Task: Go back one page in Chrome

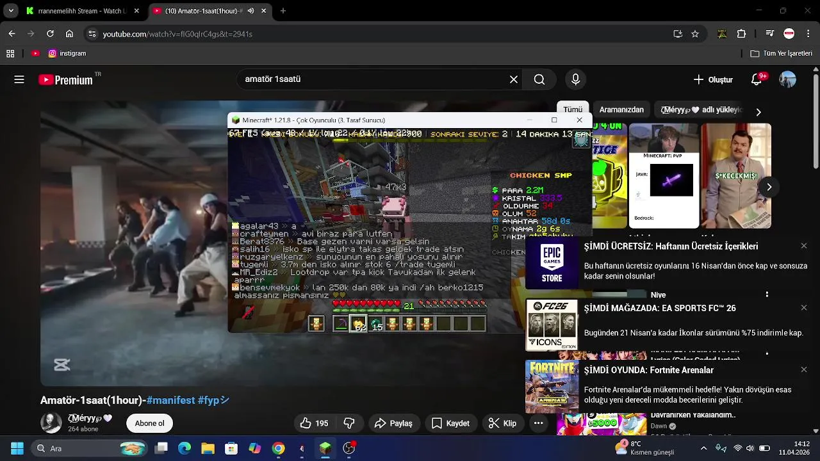Action: (x=12, y=34)
